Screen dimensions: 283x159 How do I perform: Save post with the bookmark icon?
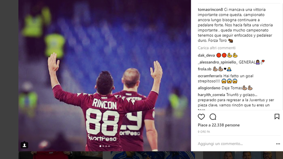tap(277, 117)
